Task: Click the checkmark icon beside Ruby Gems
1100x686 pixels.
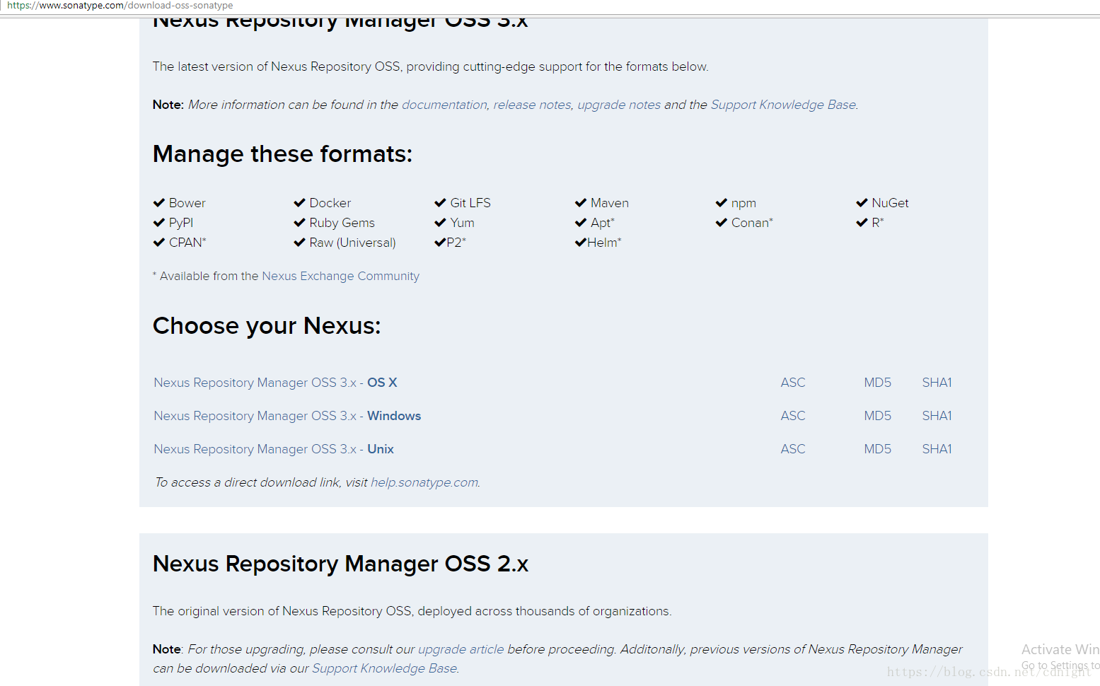Action: 300,223
